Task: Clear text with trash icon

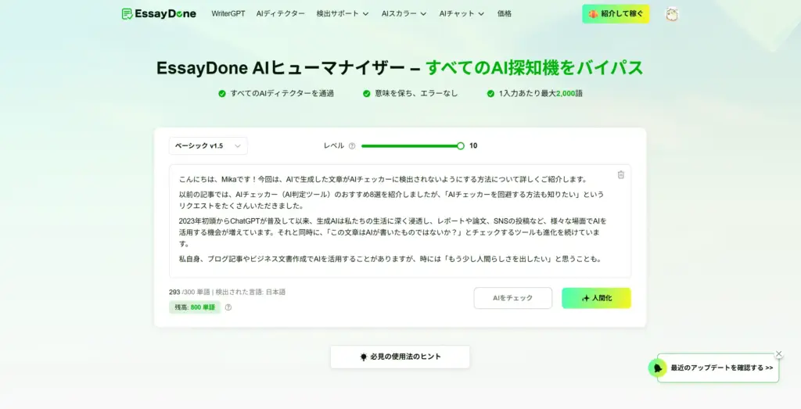Action: (620, 174)
